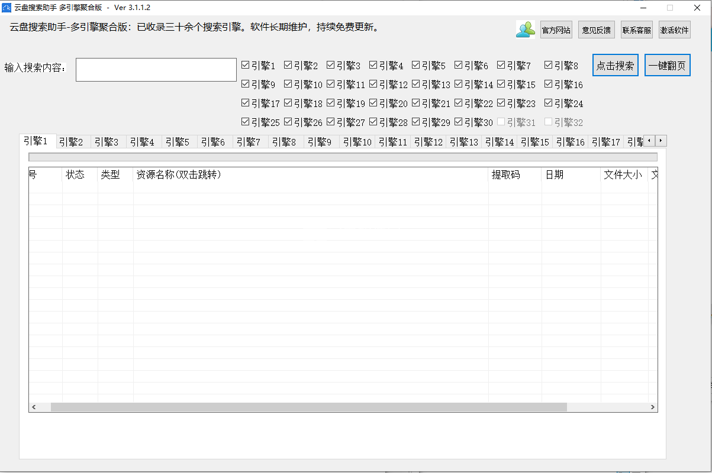This screenshot has width=712, height=473.
Task: Click the 类型 column header
Action: coord(116,175)
